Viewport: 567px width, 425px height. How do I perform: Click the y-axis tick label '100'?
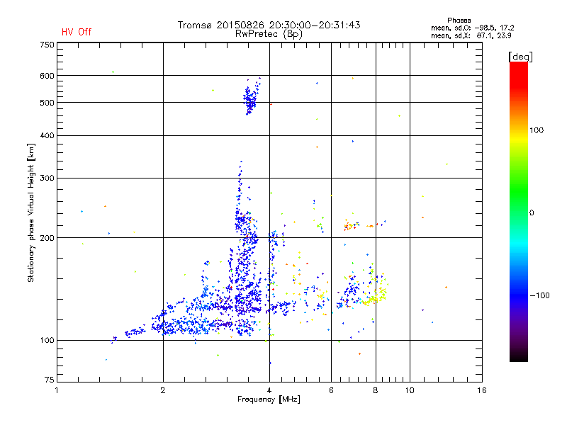pos(47,341)
